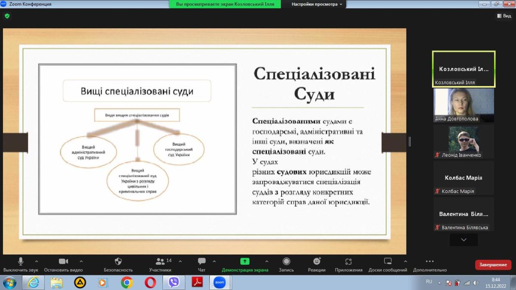The image size is (516, 290).
Task: Open Whiteboards from the toolbar
Action: pyautogui.click(x=387, y=261)
